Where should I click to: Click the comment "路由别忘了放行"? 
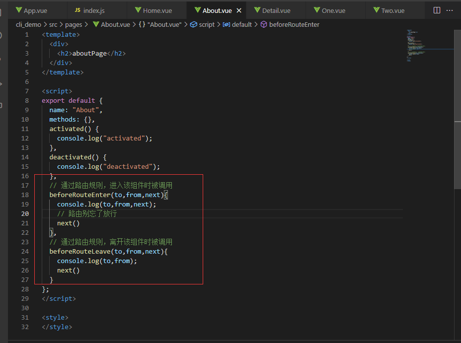click(x=87, y=214)
